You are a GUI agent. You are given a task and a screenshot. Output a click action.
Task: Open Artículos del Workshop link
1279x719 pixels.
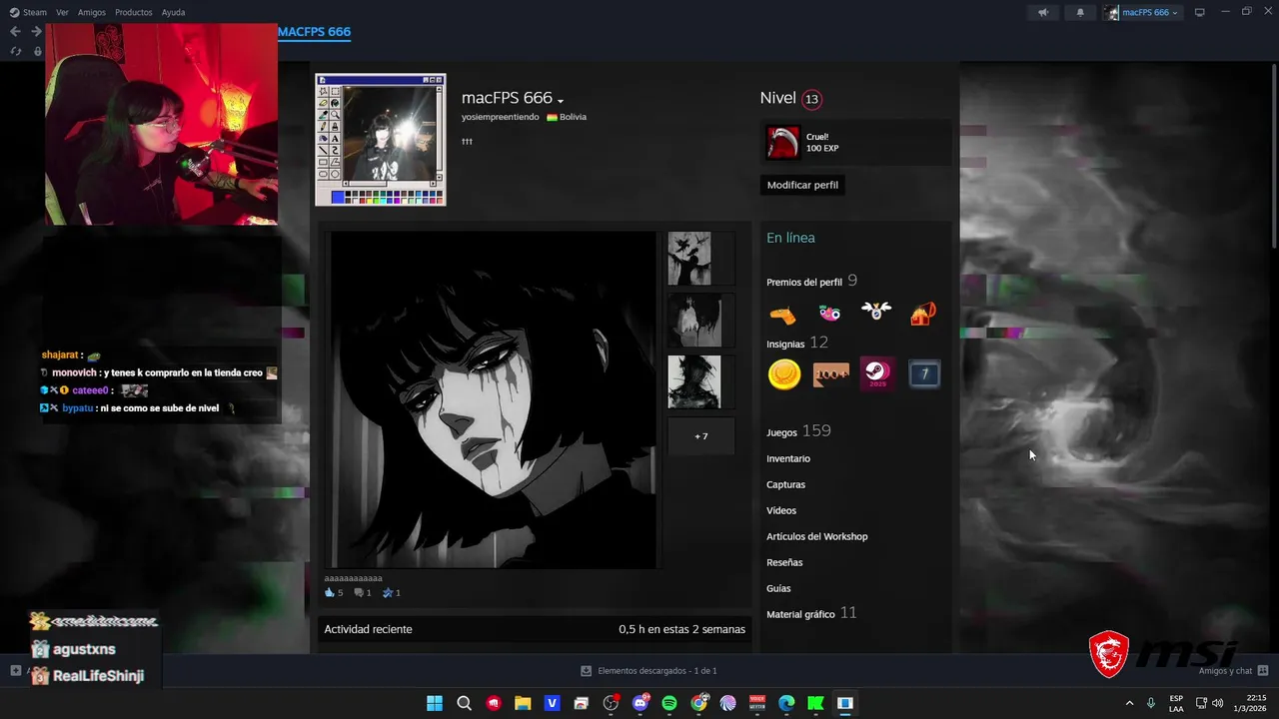tap(817, 536)
